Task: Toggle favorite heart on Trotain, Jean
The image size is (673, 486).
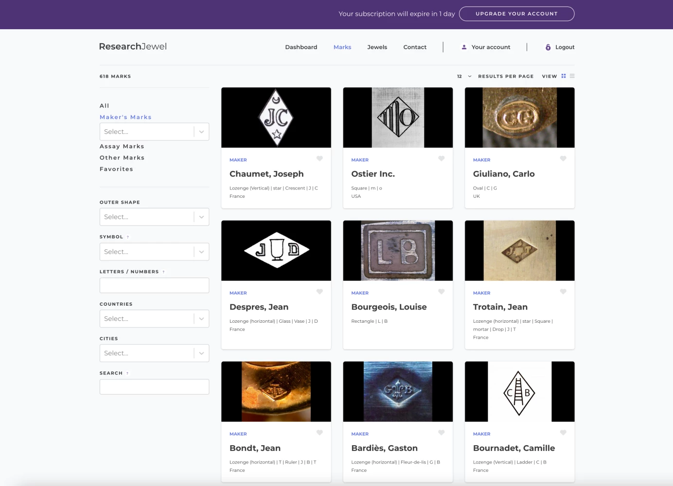Action: coord(563,292)
